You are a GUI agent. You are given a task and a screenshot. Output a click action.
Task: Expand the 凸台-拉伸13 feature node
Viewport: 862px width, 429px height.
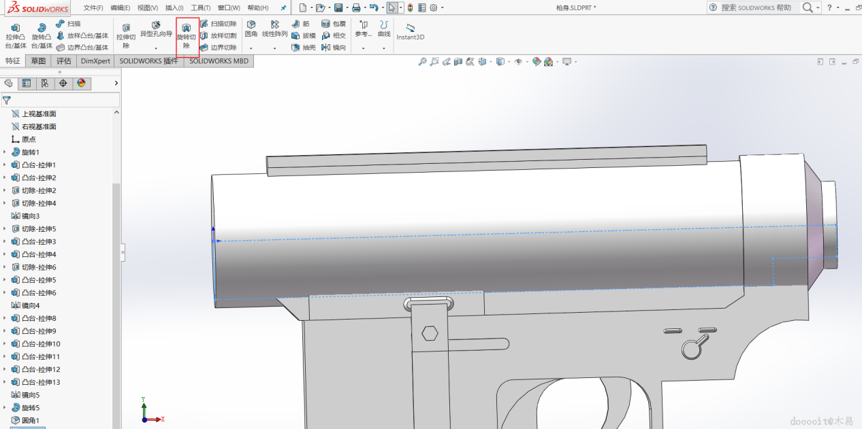[x=5, y=382]
